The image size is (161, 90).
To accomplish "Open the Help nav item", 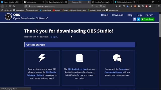I will click(x=139, y=15).
